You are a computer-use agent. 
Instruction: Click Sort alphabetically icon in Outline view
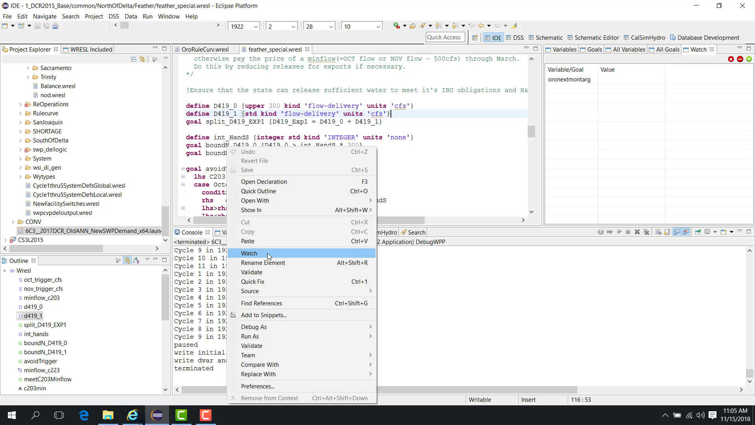point(136,260)
